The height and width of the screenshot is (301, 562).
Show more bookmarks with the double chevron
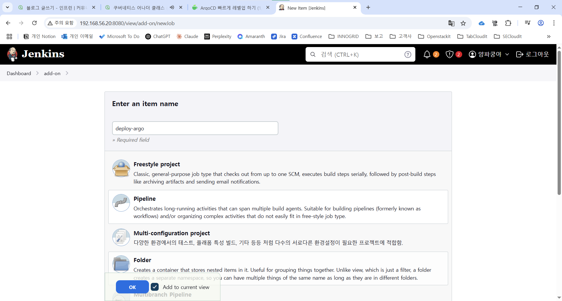click(549, 37)
